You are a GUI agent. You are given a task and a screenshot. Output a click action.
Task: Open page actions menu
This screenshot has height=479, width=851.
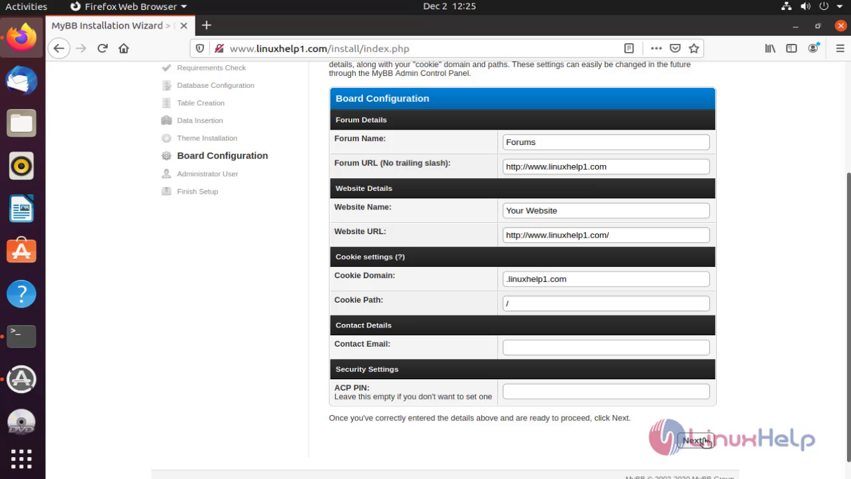tap(656, 49)
